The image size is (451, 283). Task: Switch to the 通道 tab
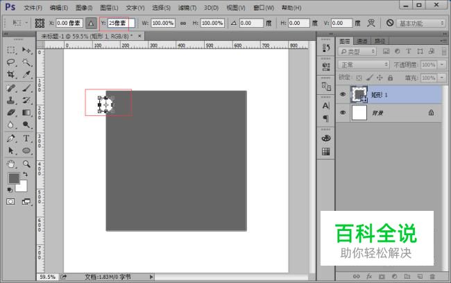click(361, 41)
